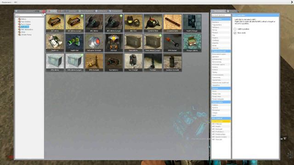Select the Editors category in the tree

(x=23, y=19)
